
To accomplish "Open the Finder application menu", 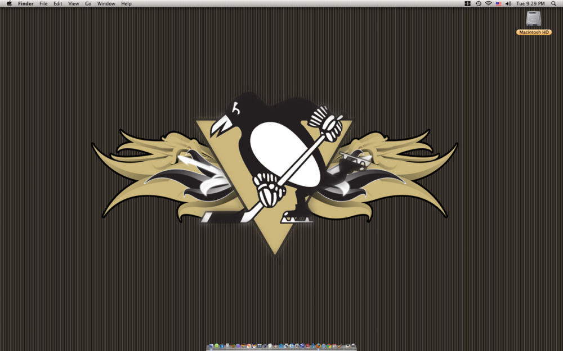I will tap(25, 3).
